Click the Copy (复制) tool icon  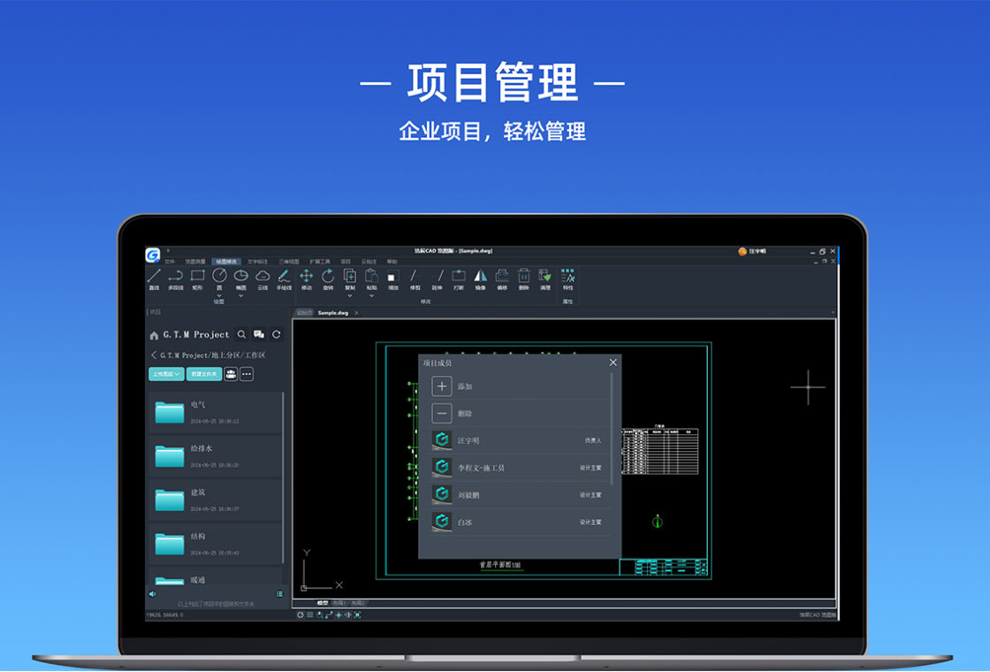pos(350,276)
